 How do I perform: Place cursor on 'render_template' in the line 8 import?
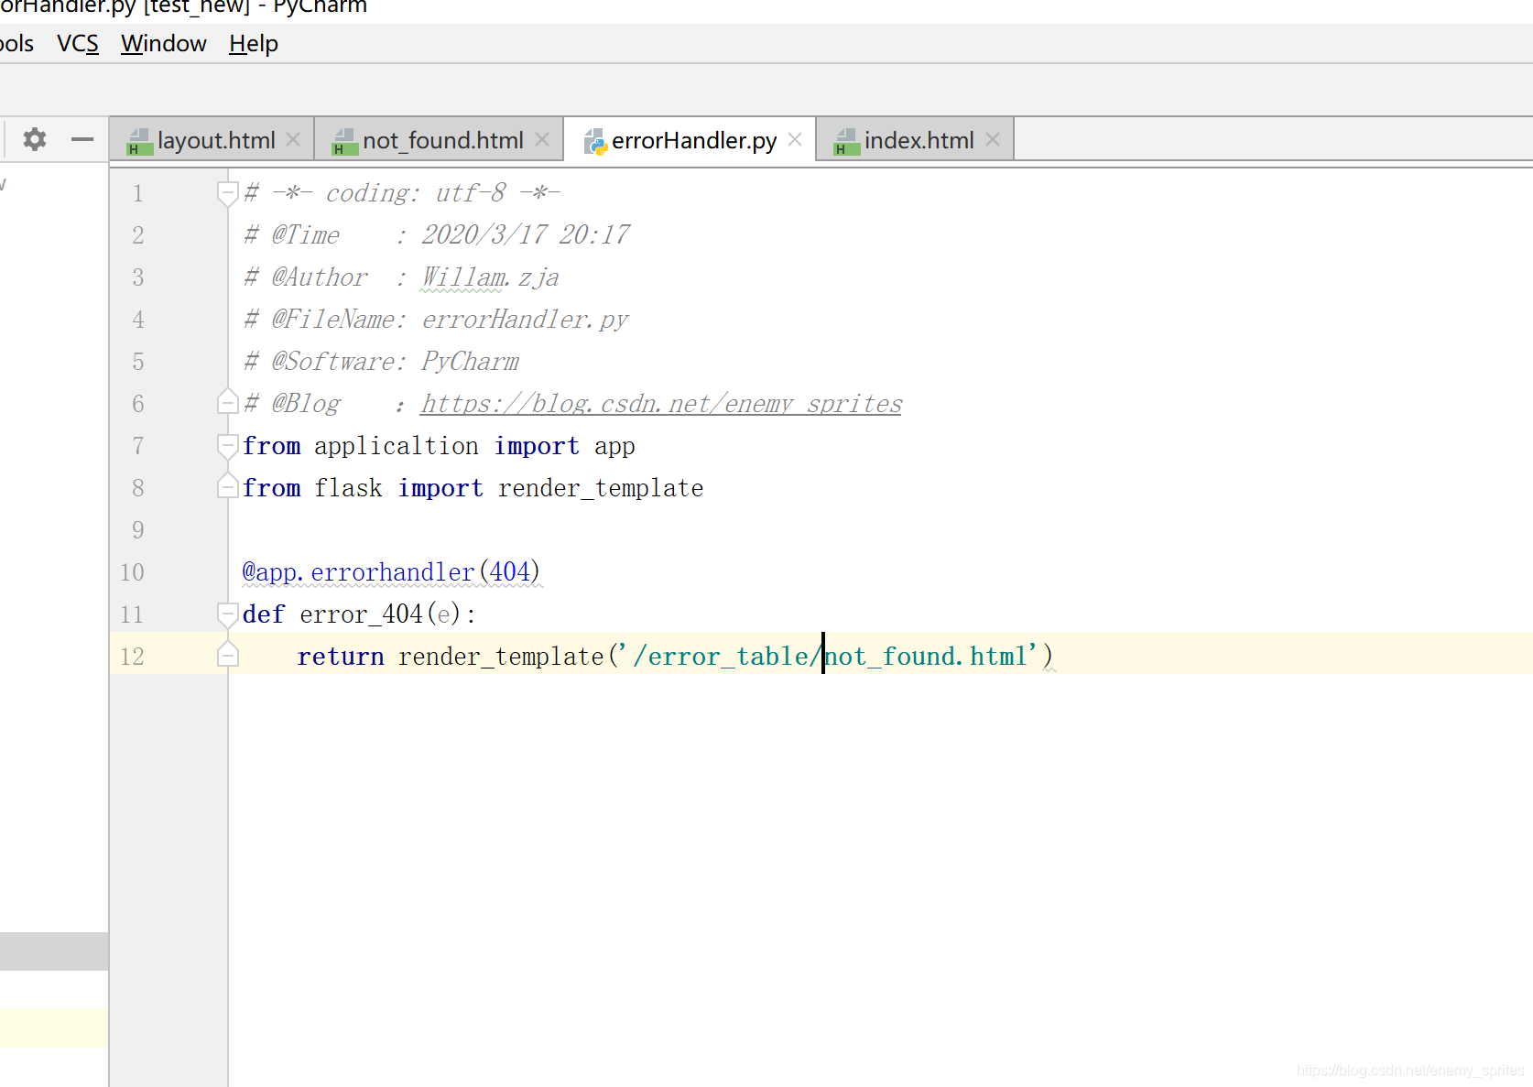(601, 488)
